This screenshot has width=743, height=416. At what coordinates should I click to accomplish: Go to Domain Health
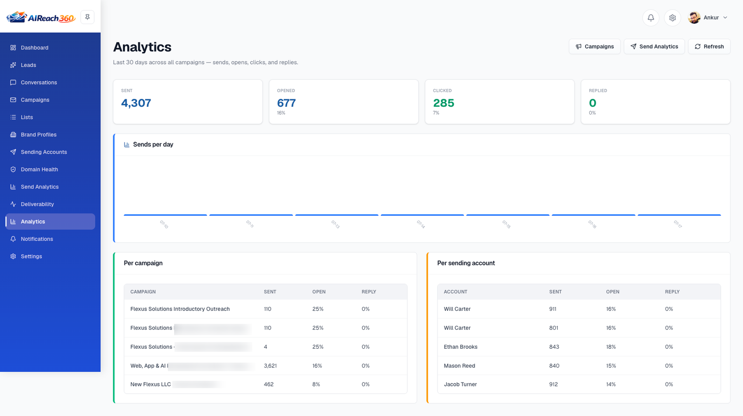50,169
